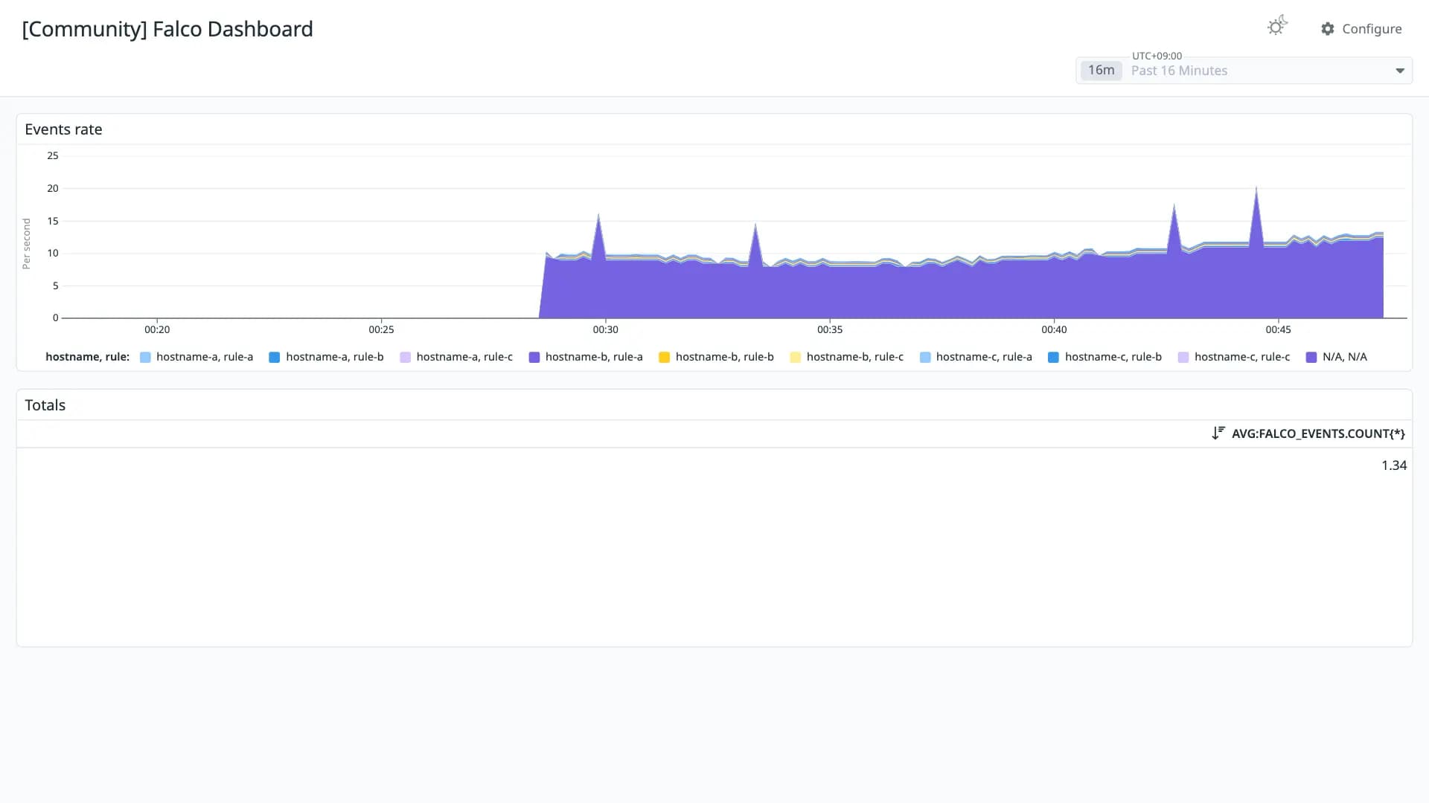Click the 'hostname, rule:' legend heading
This screenshot has width=1429, height=803.
pyautogui.click(x=87, y=357)
